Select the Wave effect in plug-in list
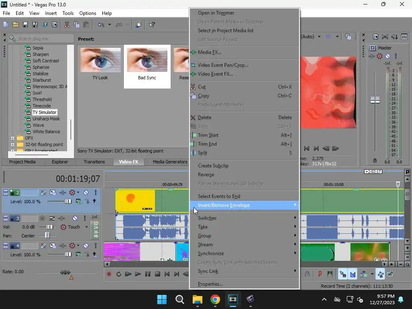412x309 pixels. (38, 126)
